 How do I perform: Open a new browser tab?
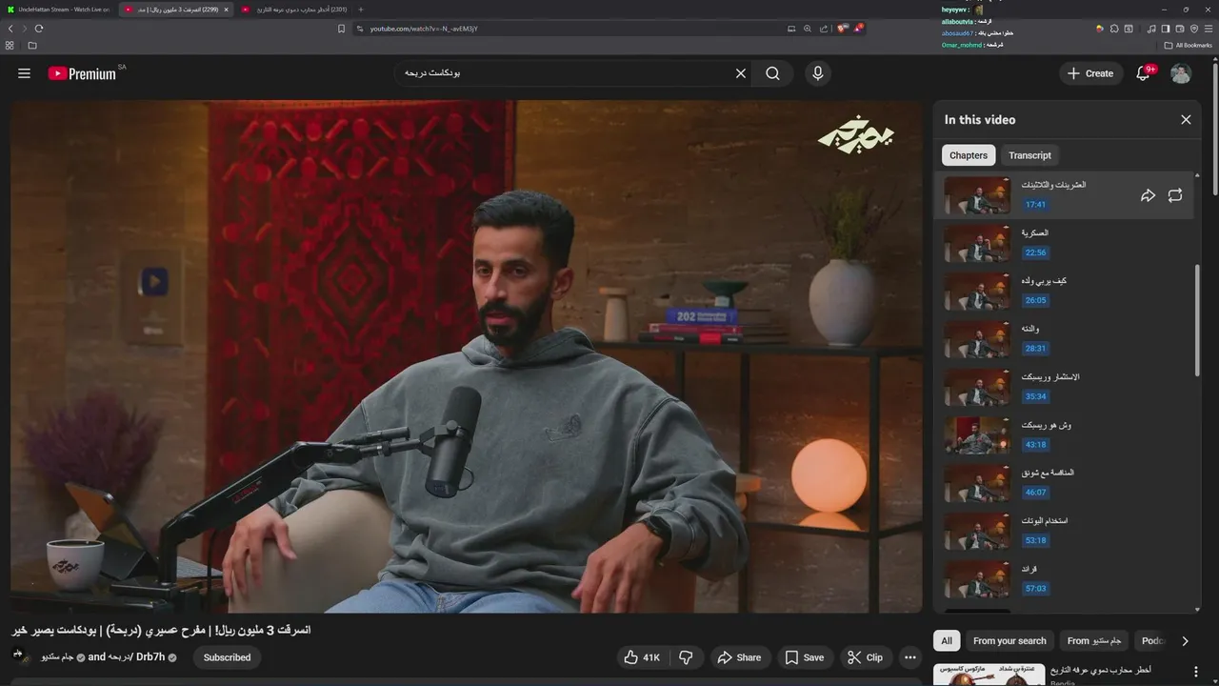point(360,10)
